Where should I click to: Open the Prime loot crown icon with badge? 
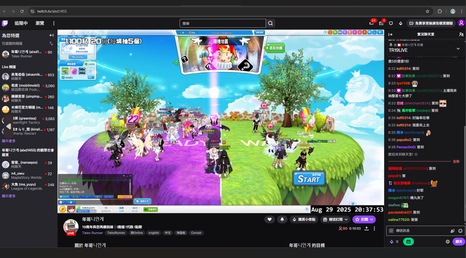point(372,23)
